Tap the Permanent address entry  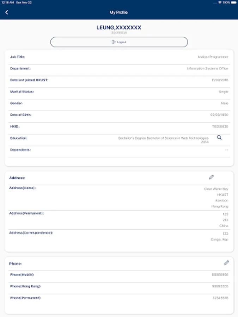point(119,220)
